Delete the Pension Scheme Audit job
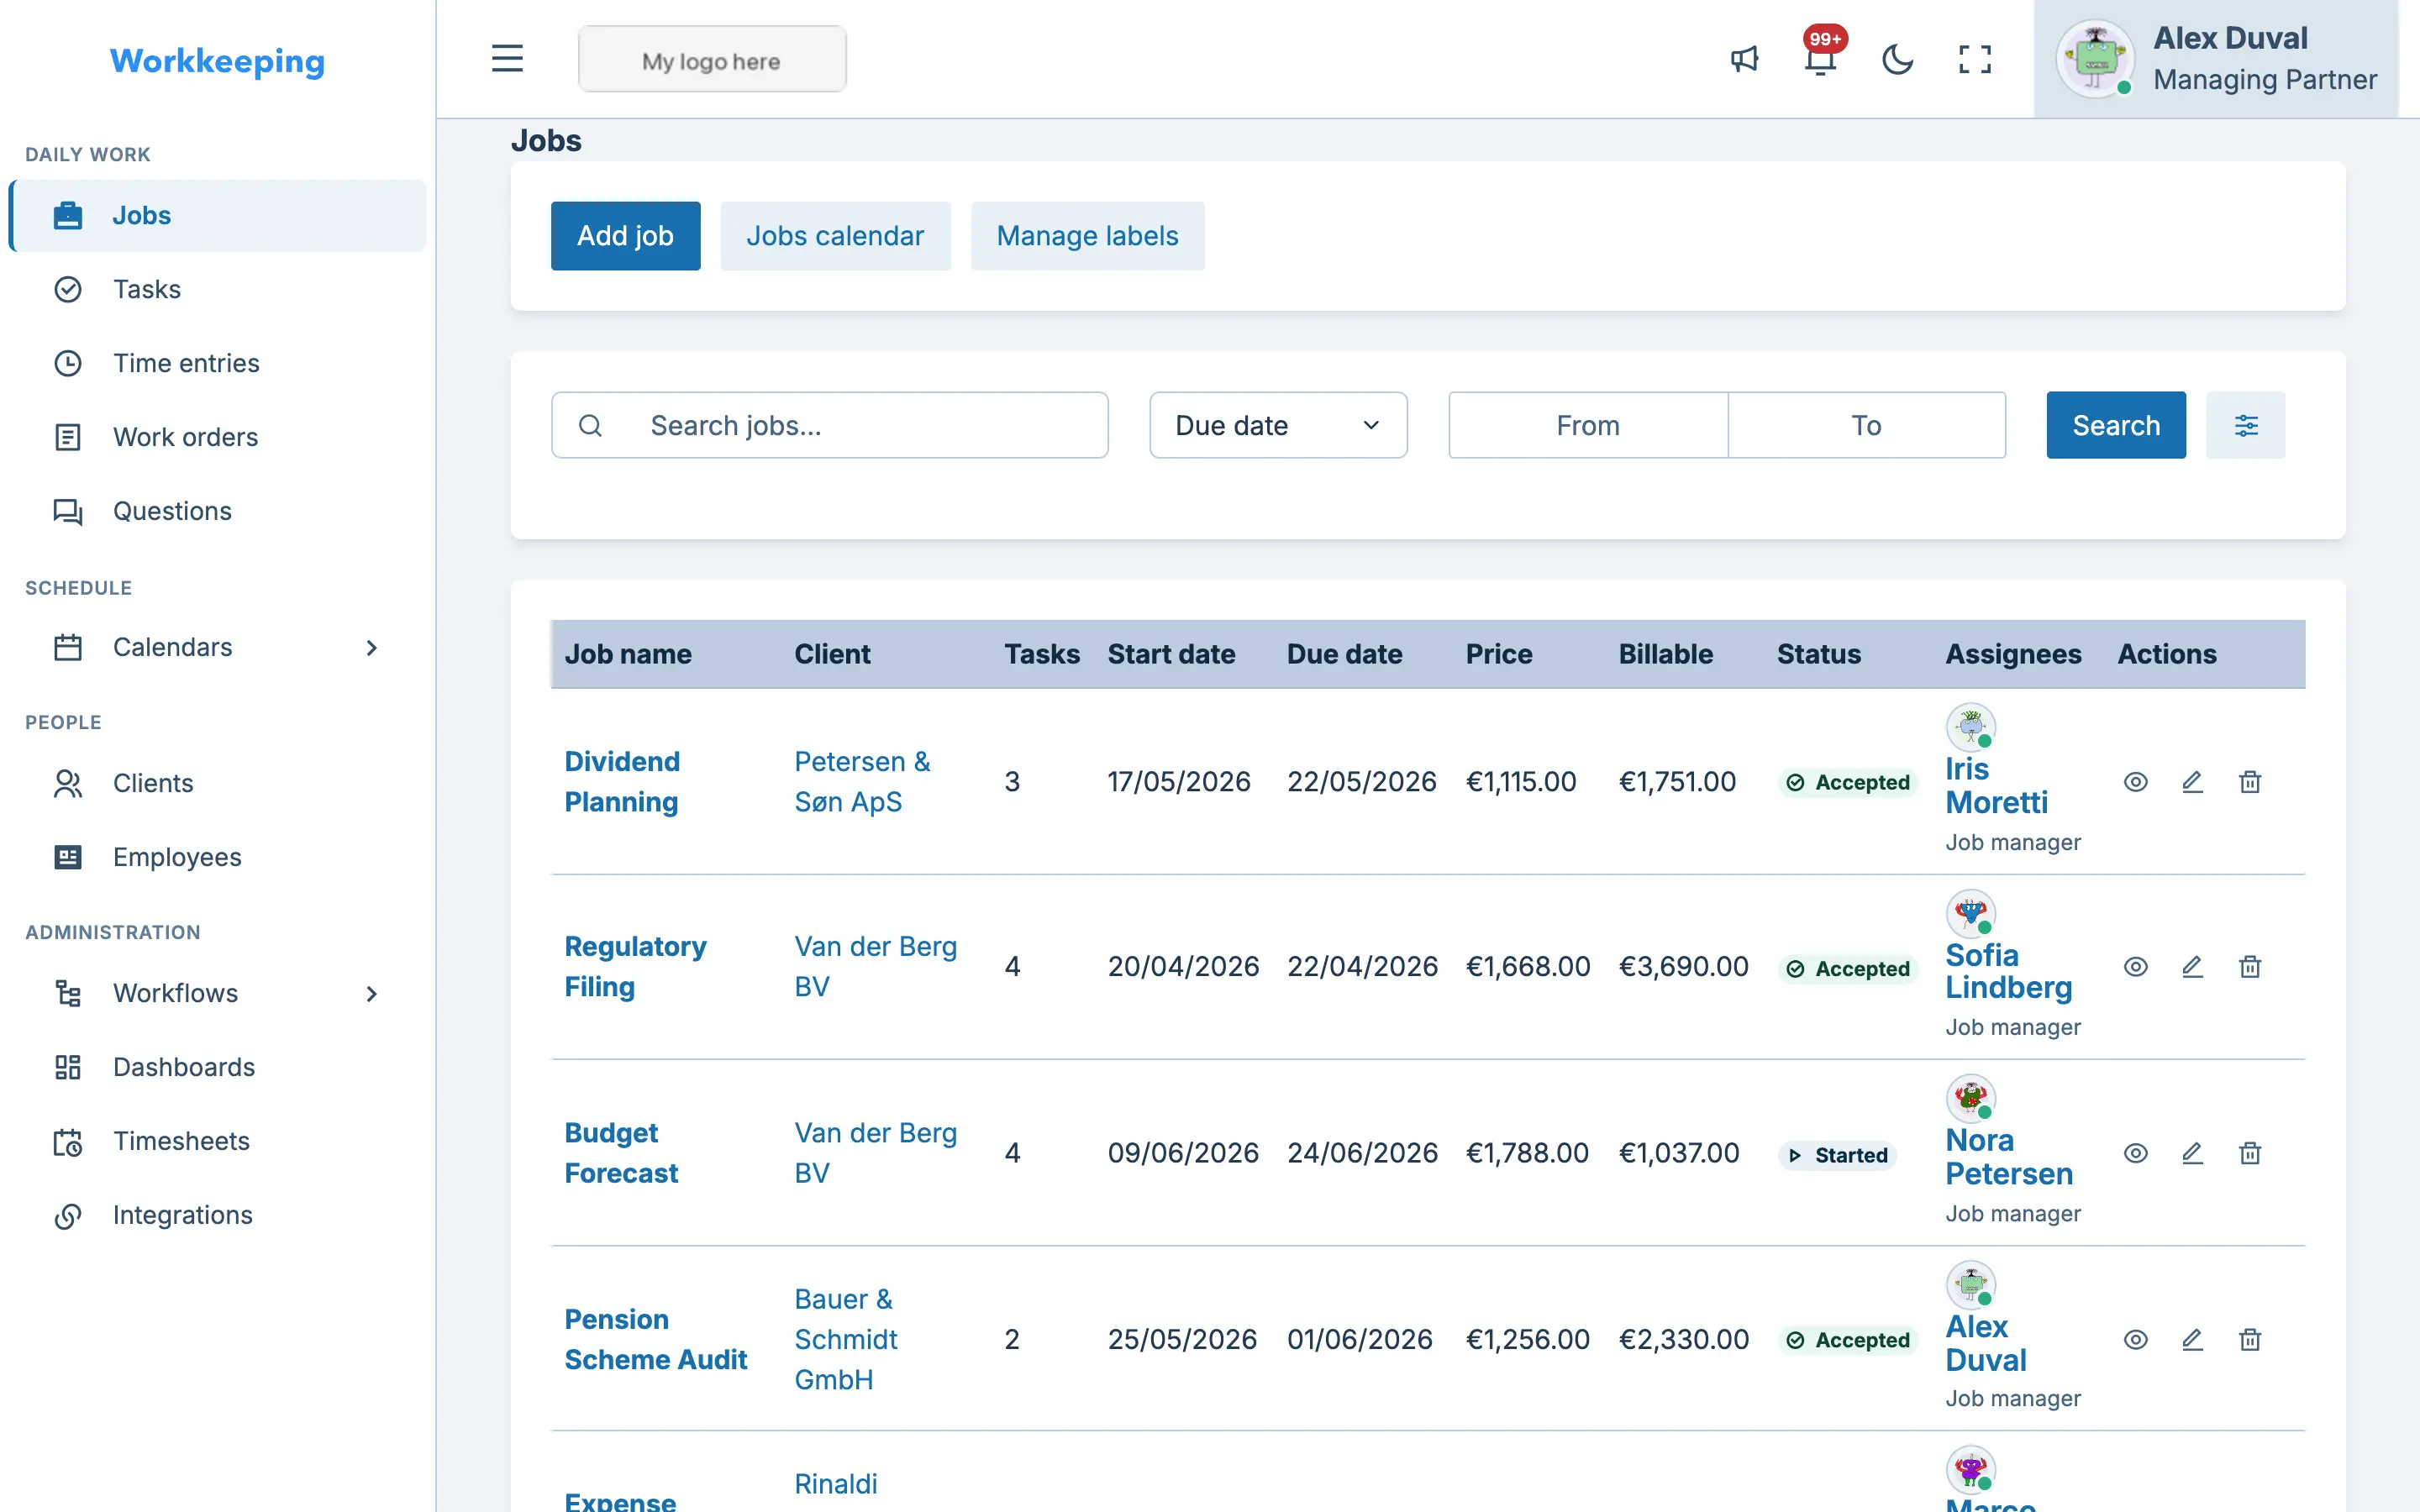The width and height of the screenshot is (2420, 1512). coord(2250,1339)
